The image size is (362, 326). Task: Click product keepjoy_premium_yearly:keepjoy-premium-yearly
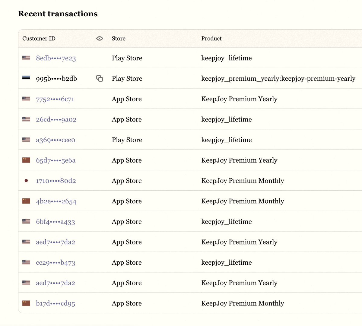click(x=278, y=79)
